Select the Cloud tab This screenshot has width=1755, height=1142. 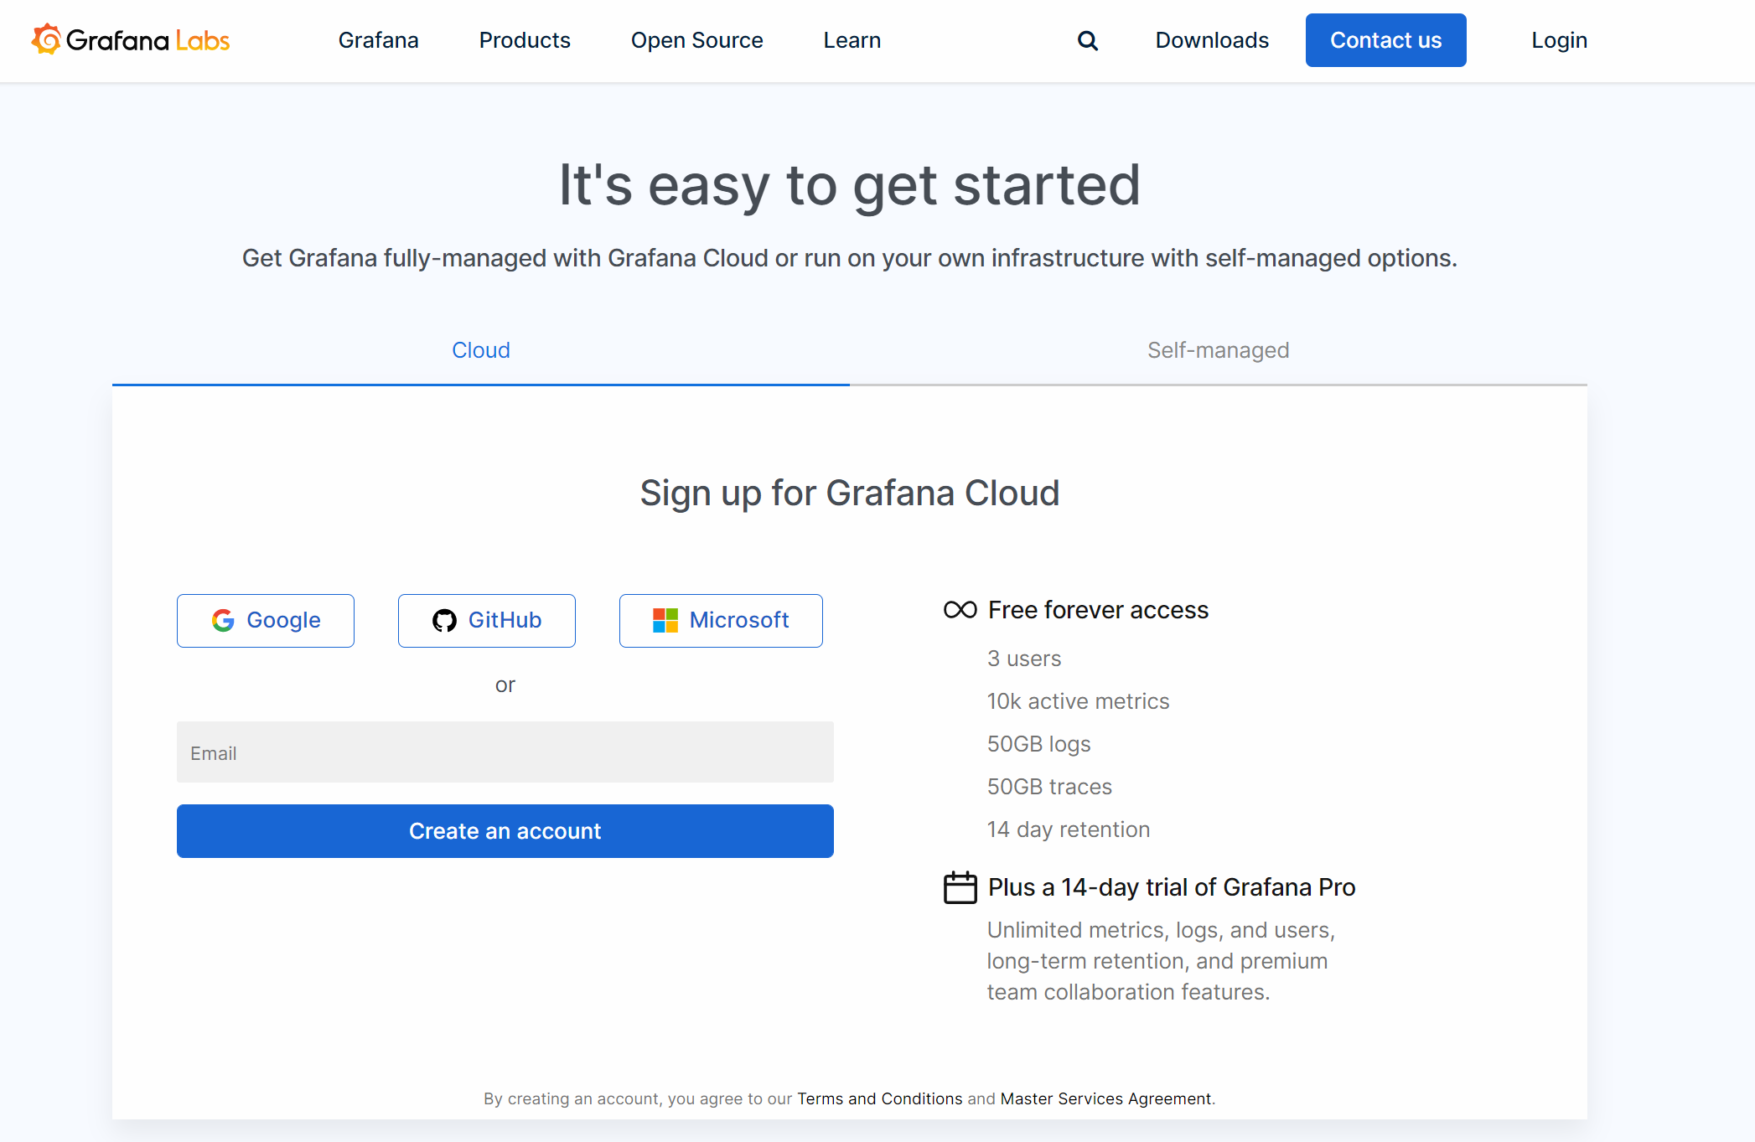click(481, 350)
